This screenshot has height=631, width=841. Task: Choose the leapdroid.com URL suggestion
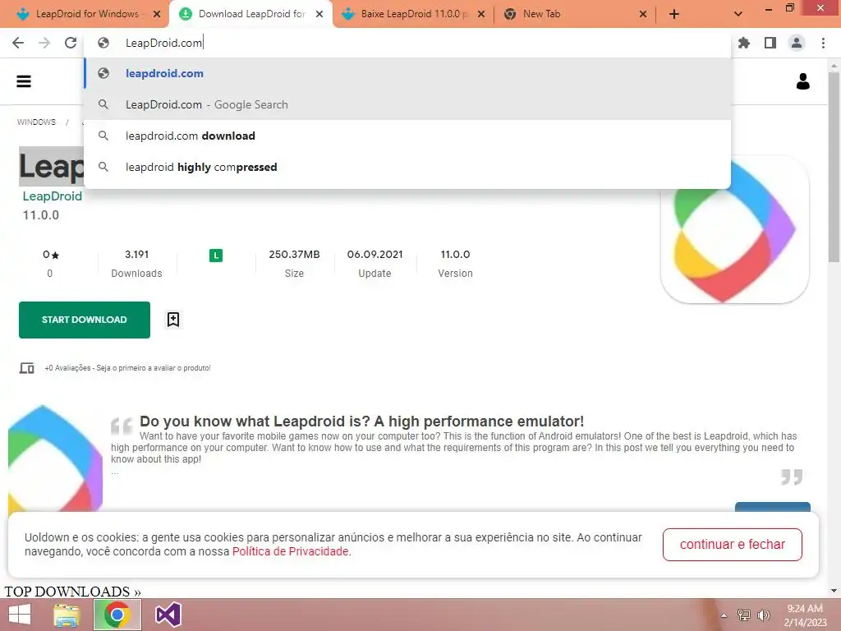407,73
